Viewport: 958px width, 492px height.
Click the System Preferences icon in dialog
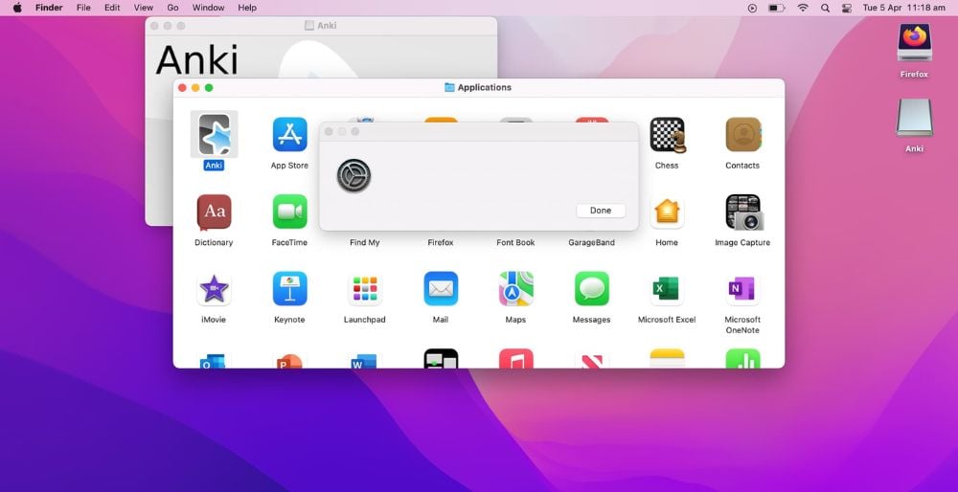[x=354, y=176]
